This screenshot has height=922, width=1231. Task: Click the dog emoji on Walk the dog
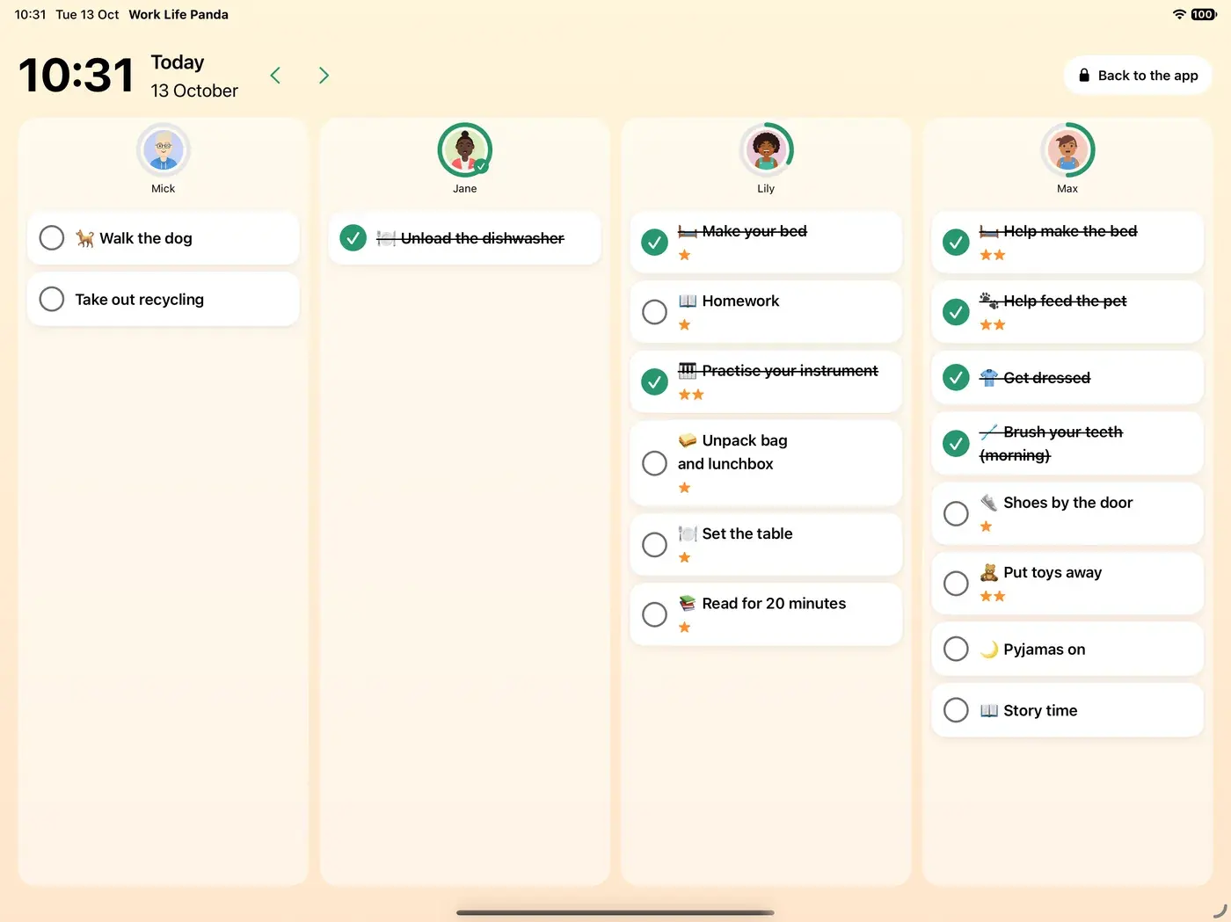tap(84, 238)
